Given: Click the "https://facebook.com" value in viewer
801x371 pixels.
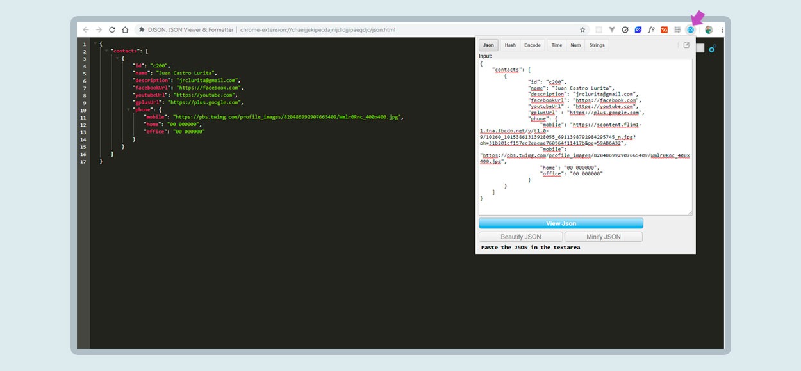Looking at the screenshot, I should click(x=208, y=88).
